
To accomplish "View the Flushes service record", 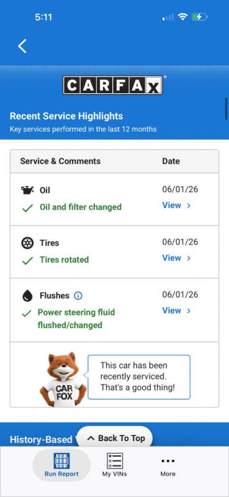I will pos(176,311).
